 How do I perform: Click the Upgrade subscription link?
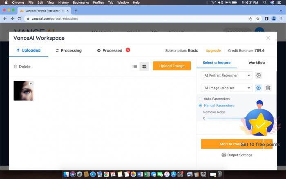click(213, 51)
